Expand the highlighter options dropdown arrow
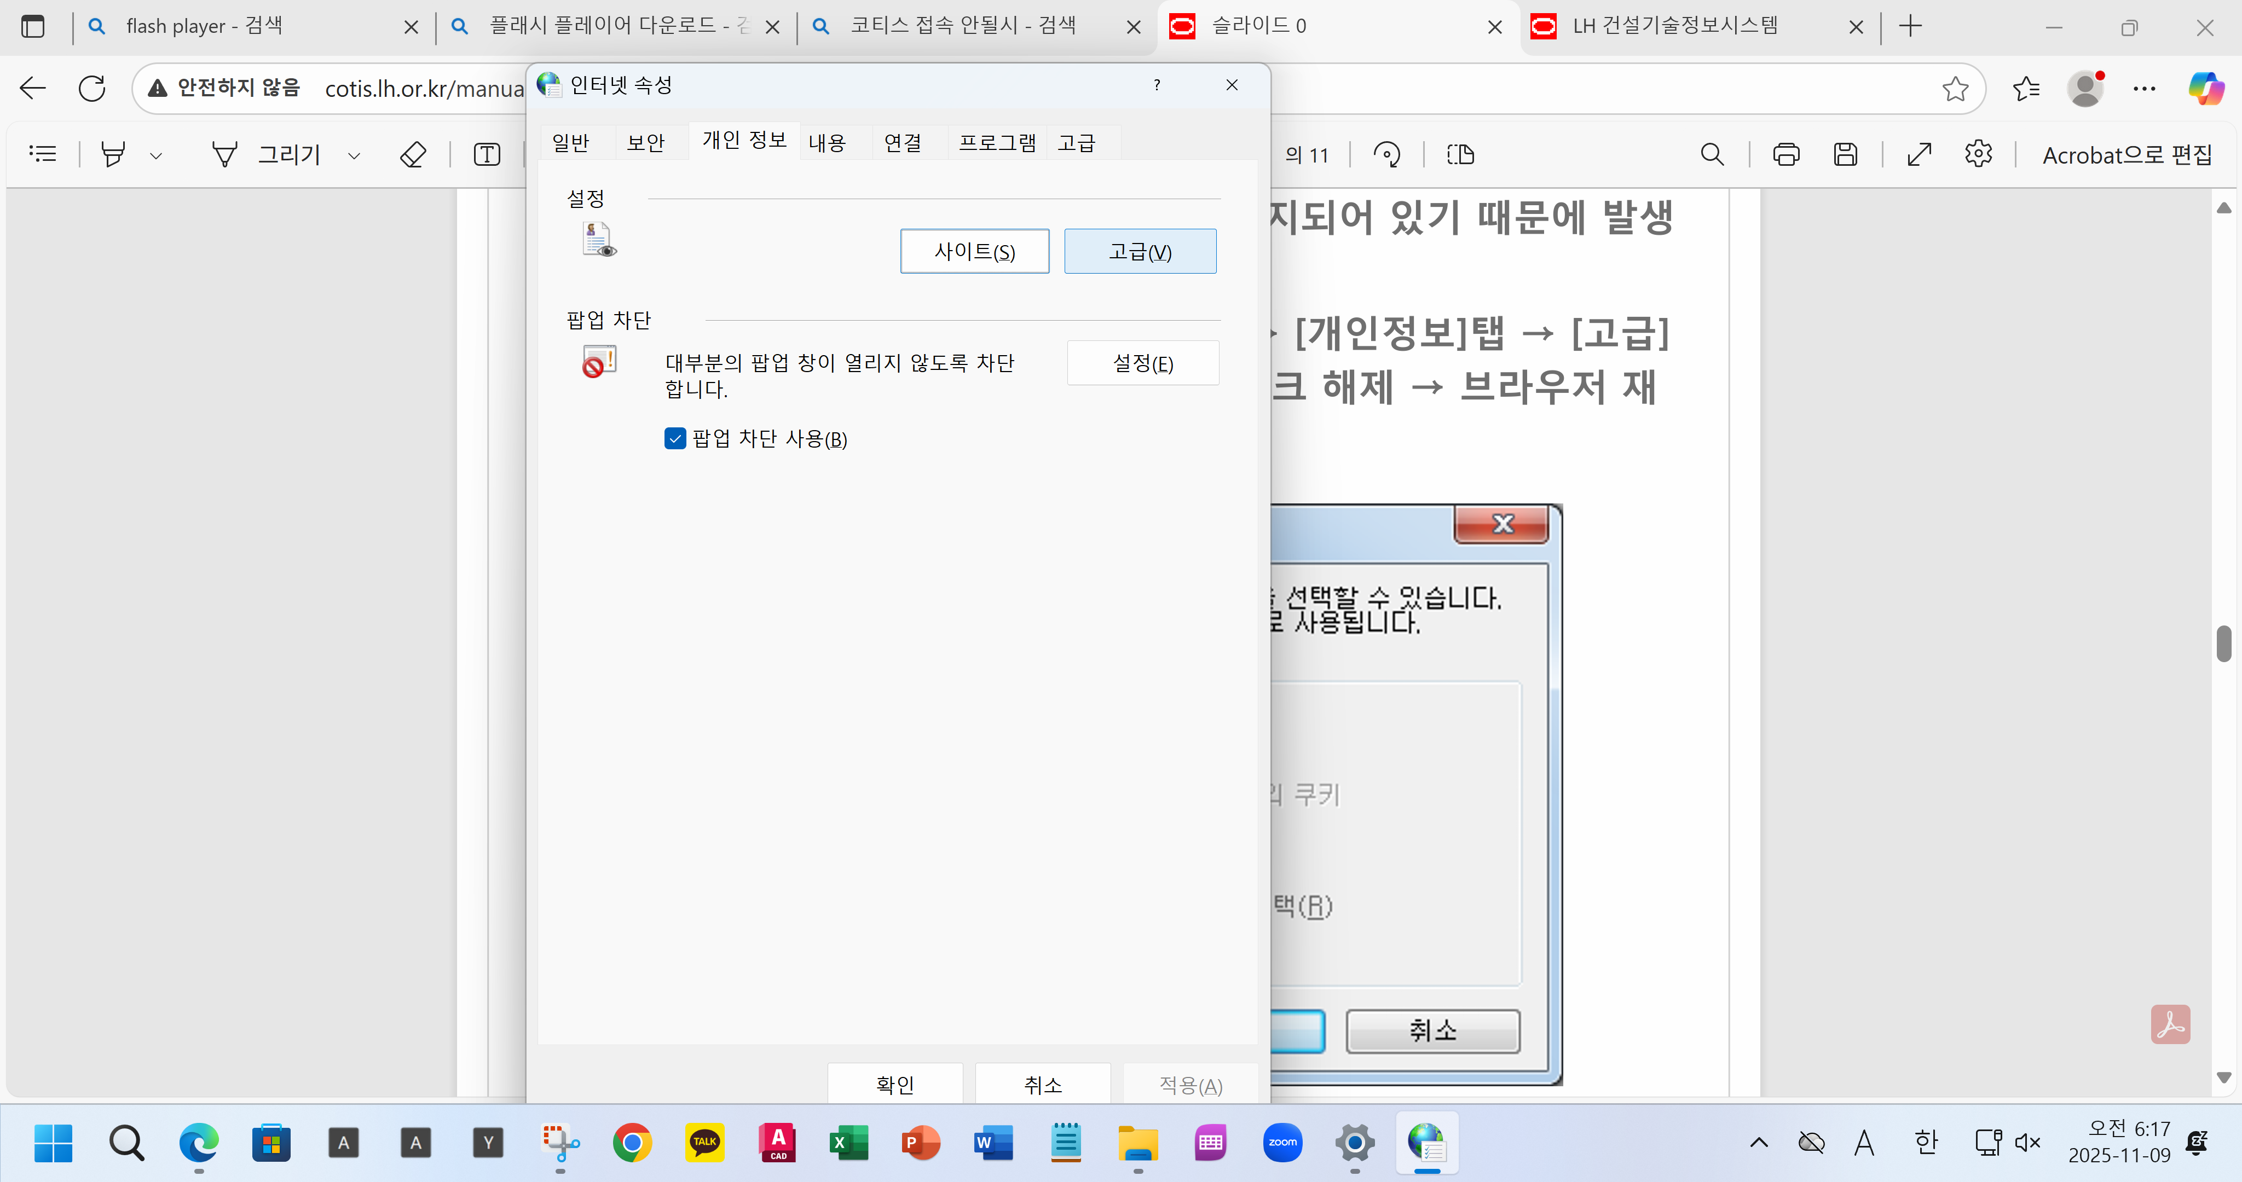This screenshot has width=2242, height=1182. [156, 156]
